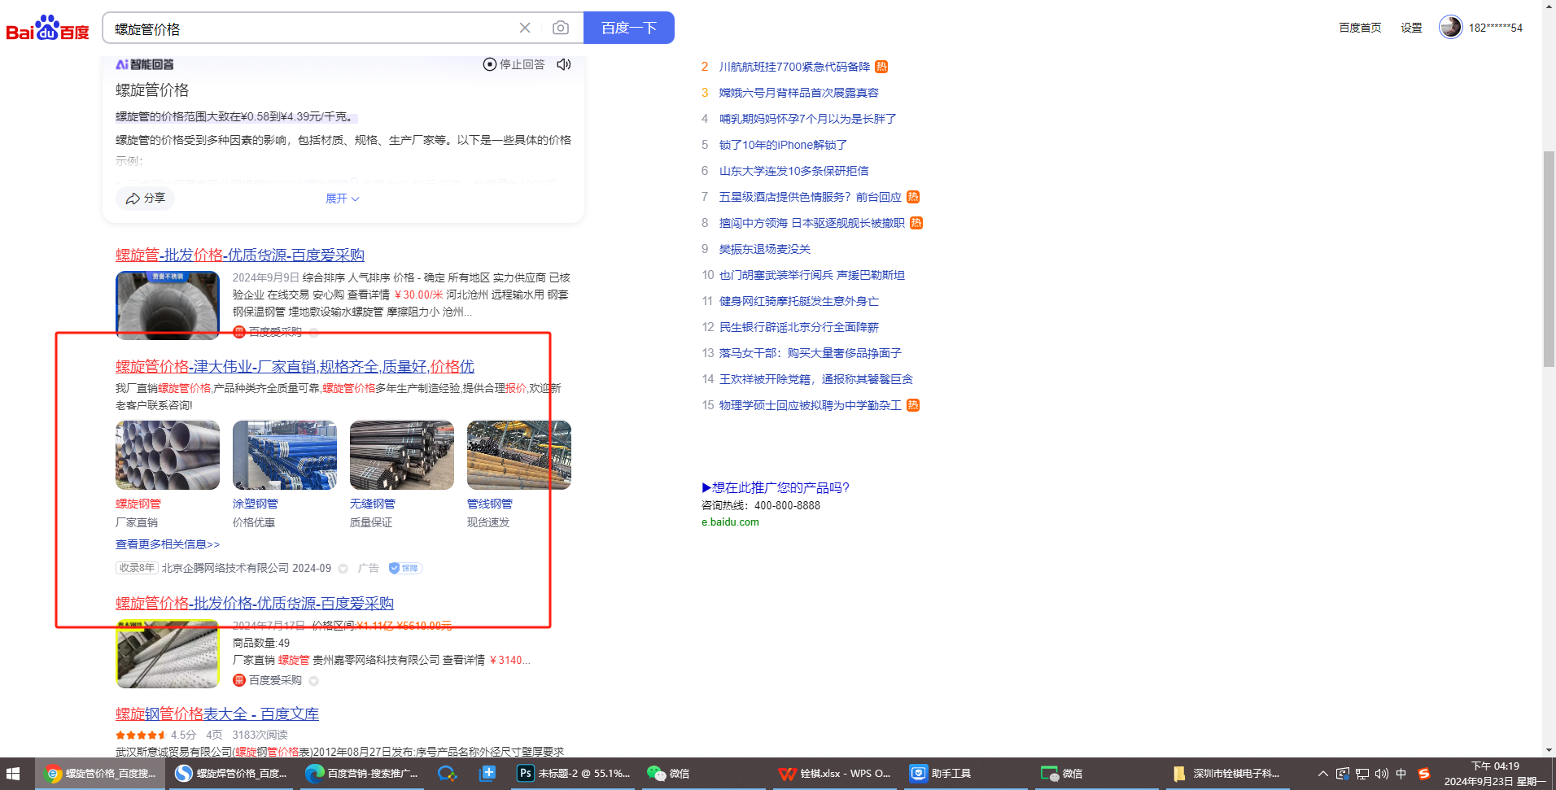This screenshot has height=790, width=1556.
Task: Open the taskbar clock showing 下午 04:19
Action: (1495, 774)
